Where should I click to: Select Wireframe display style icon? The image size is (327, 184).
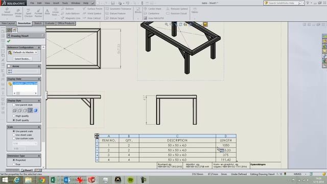click(x=15, y=110)
